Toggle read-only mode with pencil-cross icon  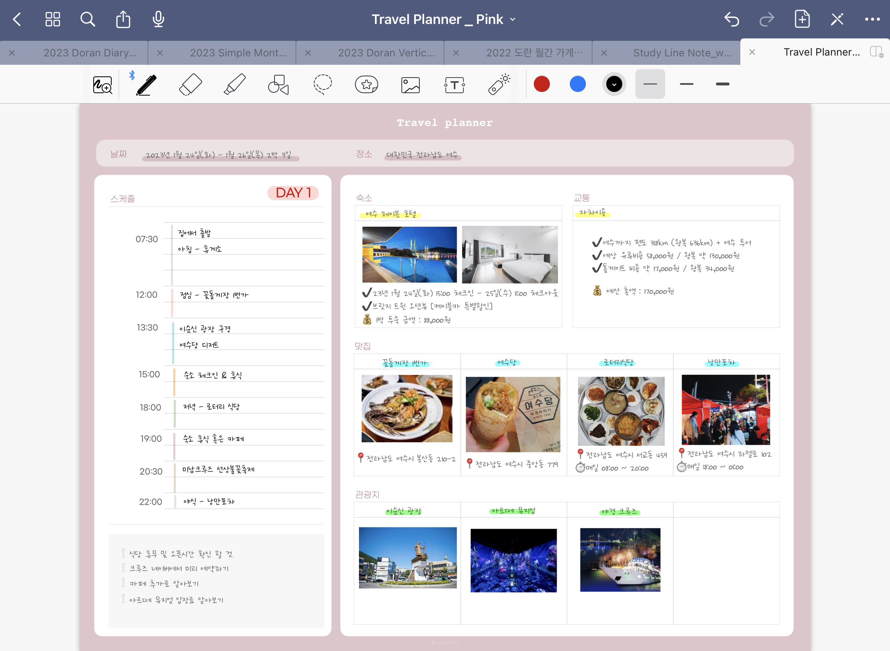tap(837, 19)
